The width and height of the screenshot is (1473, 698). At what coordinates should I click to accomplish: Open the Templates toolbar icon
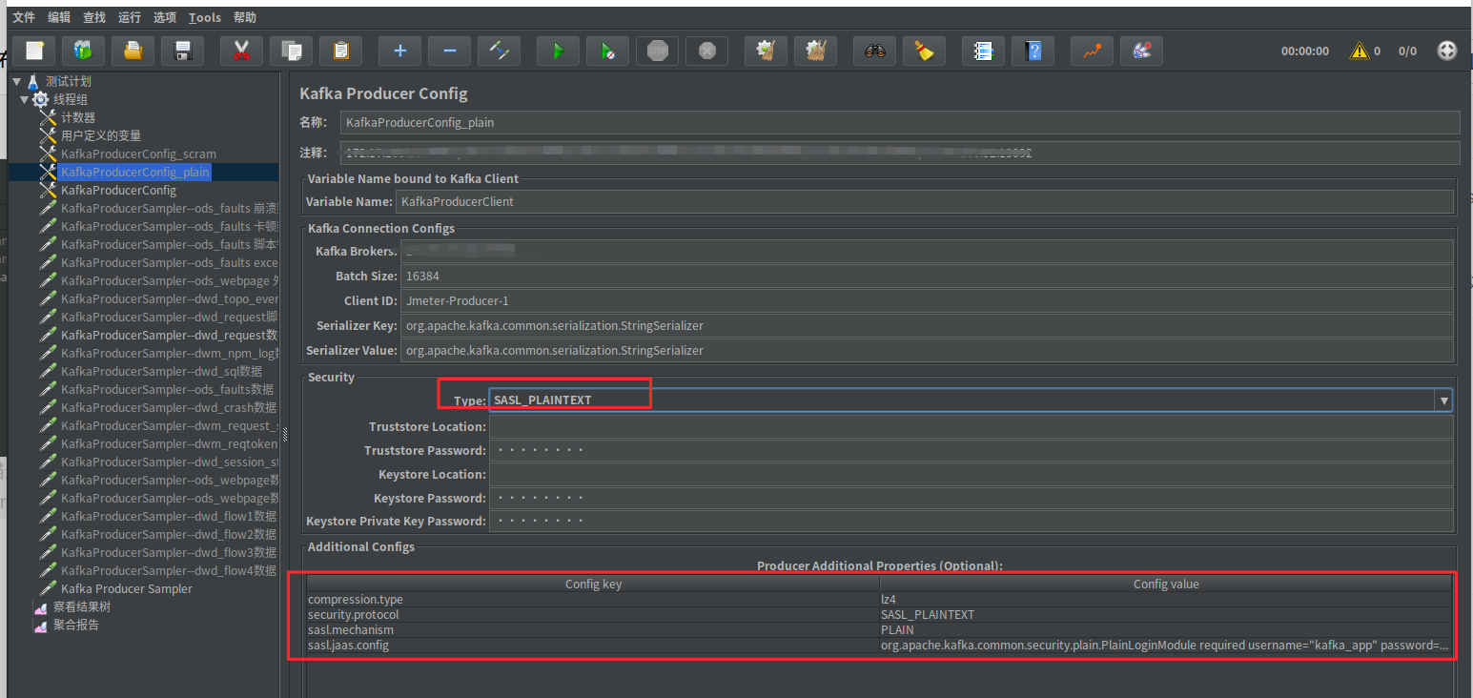point(84,51)
